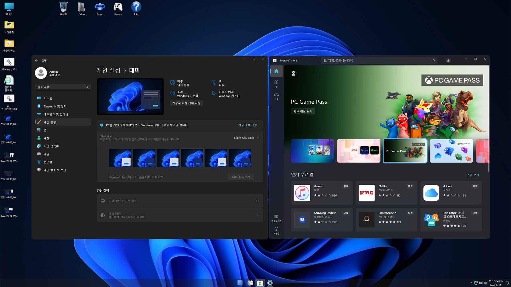511x287 pixels.
Task: Select 개인 정보 및 보안 in Settings navigation
Action: (x=63, y=170)
